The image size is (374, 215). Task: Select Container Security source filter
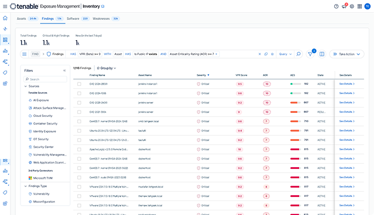coord(43,123)
